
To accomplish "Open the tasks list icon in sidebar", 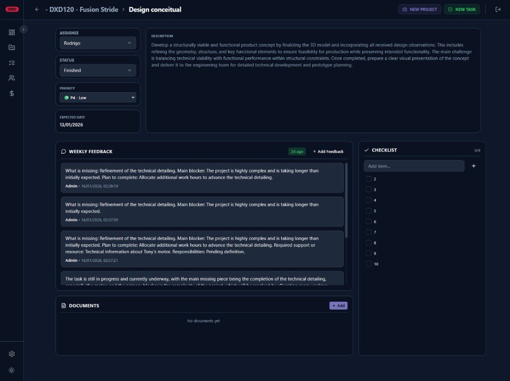I will pos(11,63).
